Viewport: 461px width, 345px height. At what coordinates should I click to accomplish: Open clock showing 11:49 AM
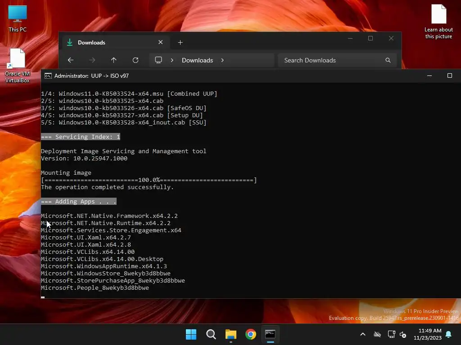click(x=428, y=334)
